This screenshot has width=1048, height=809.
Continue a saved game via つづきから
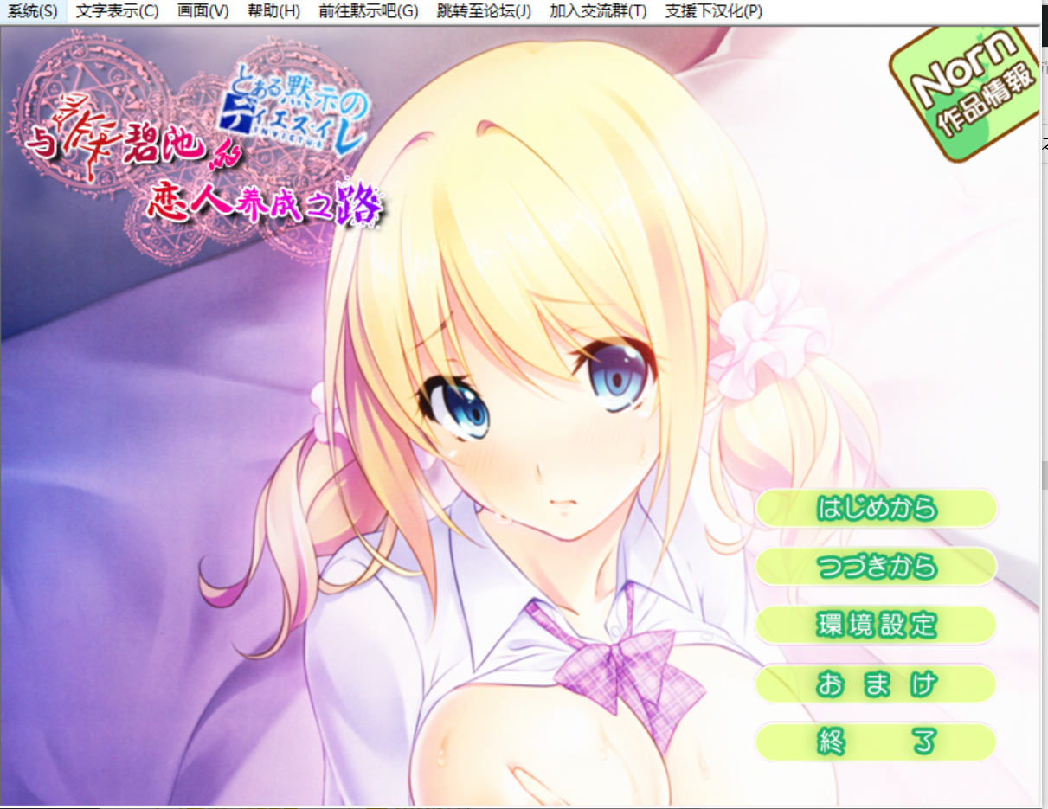coord(876,567)
